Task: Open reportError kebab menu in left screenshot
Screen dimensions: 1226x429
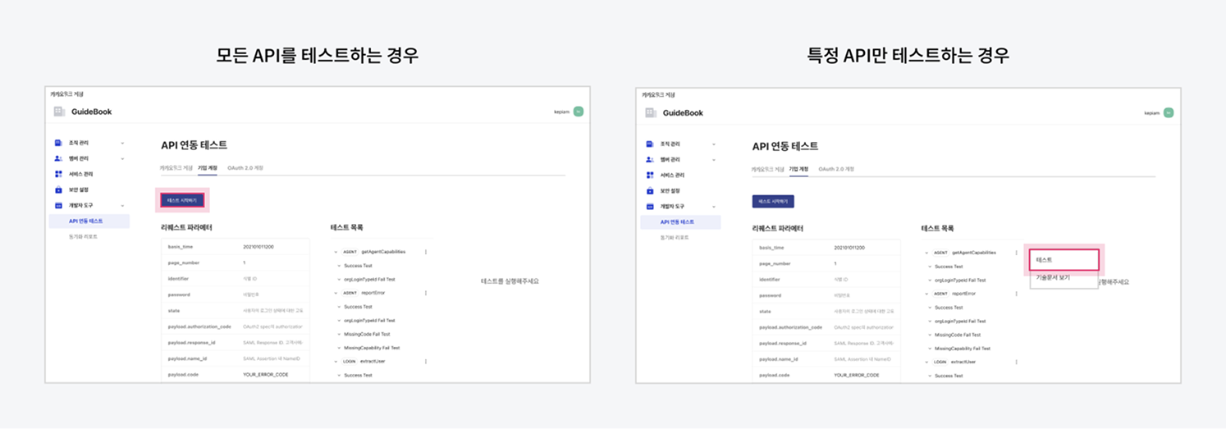Action: click(x=425, y=293)
